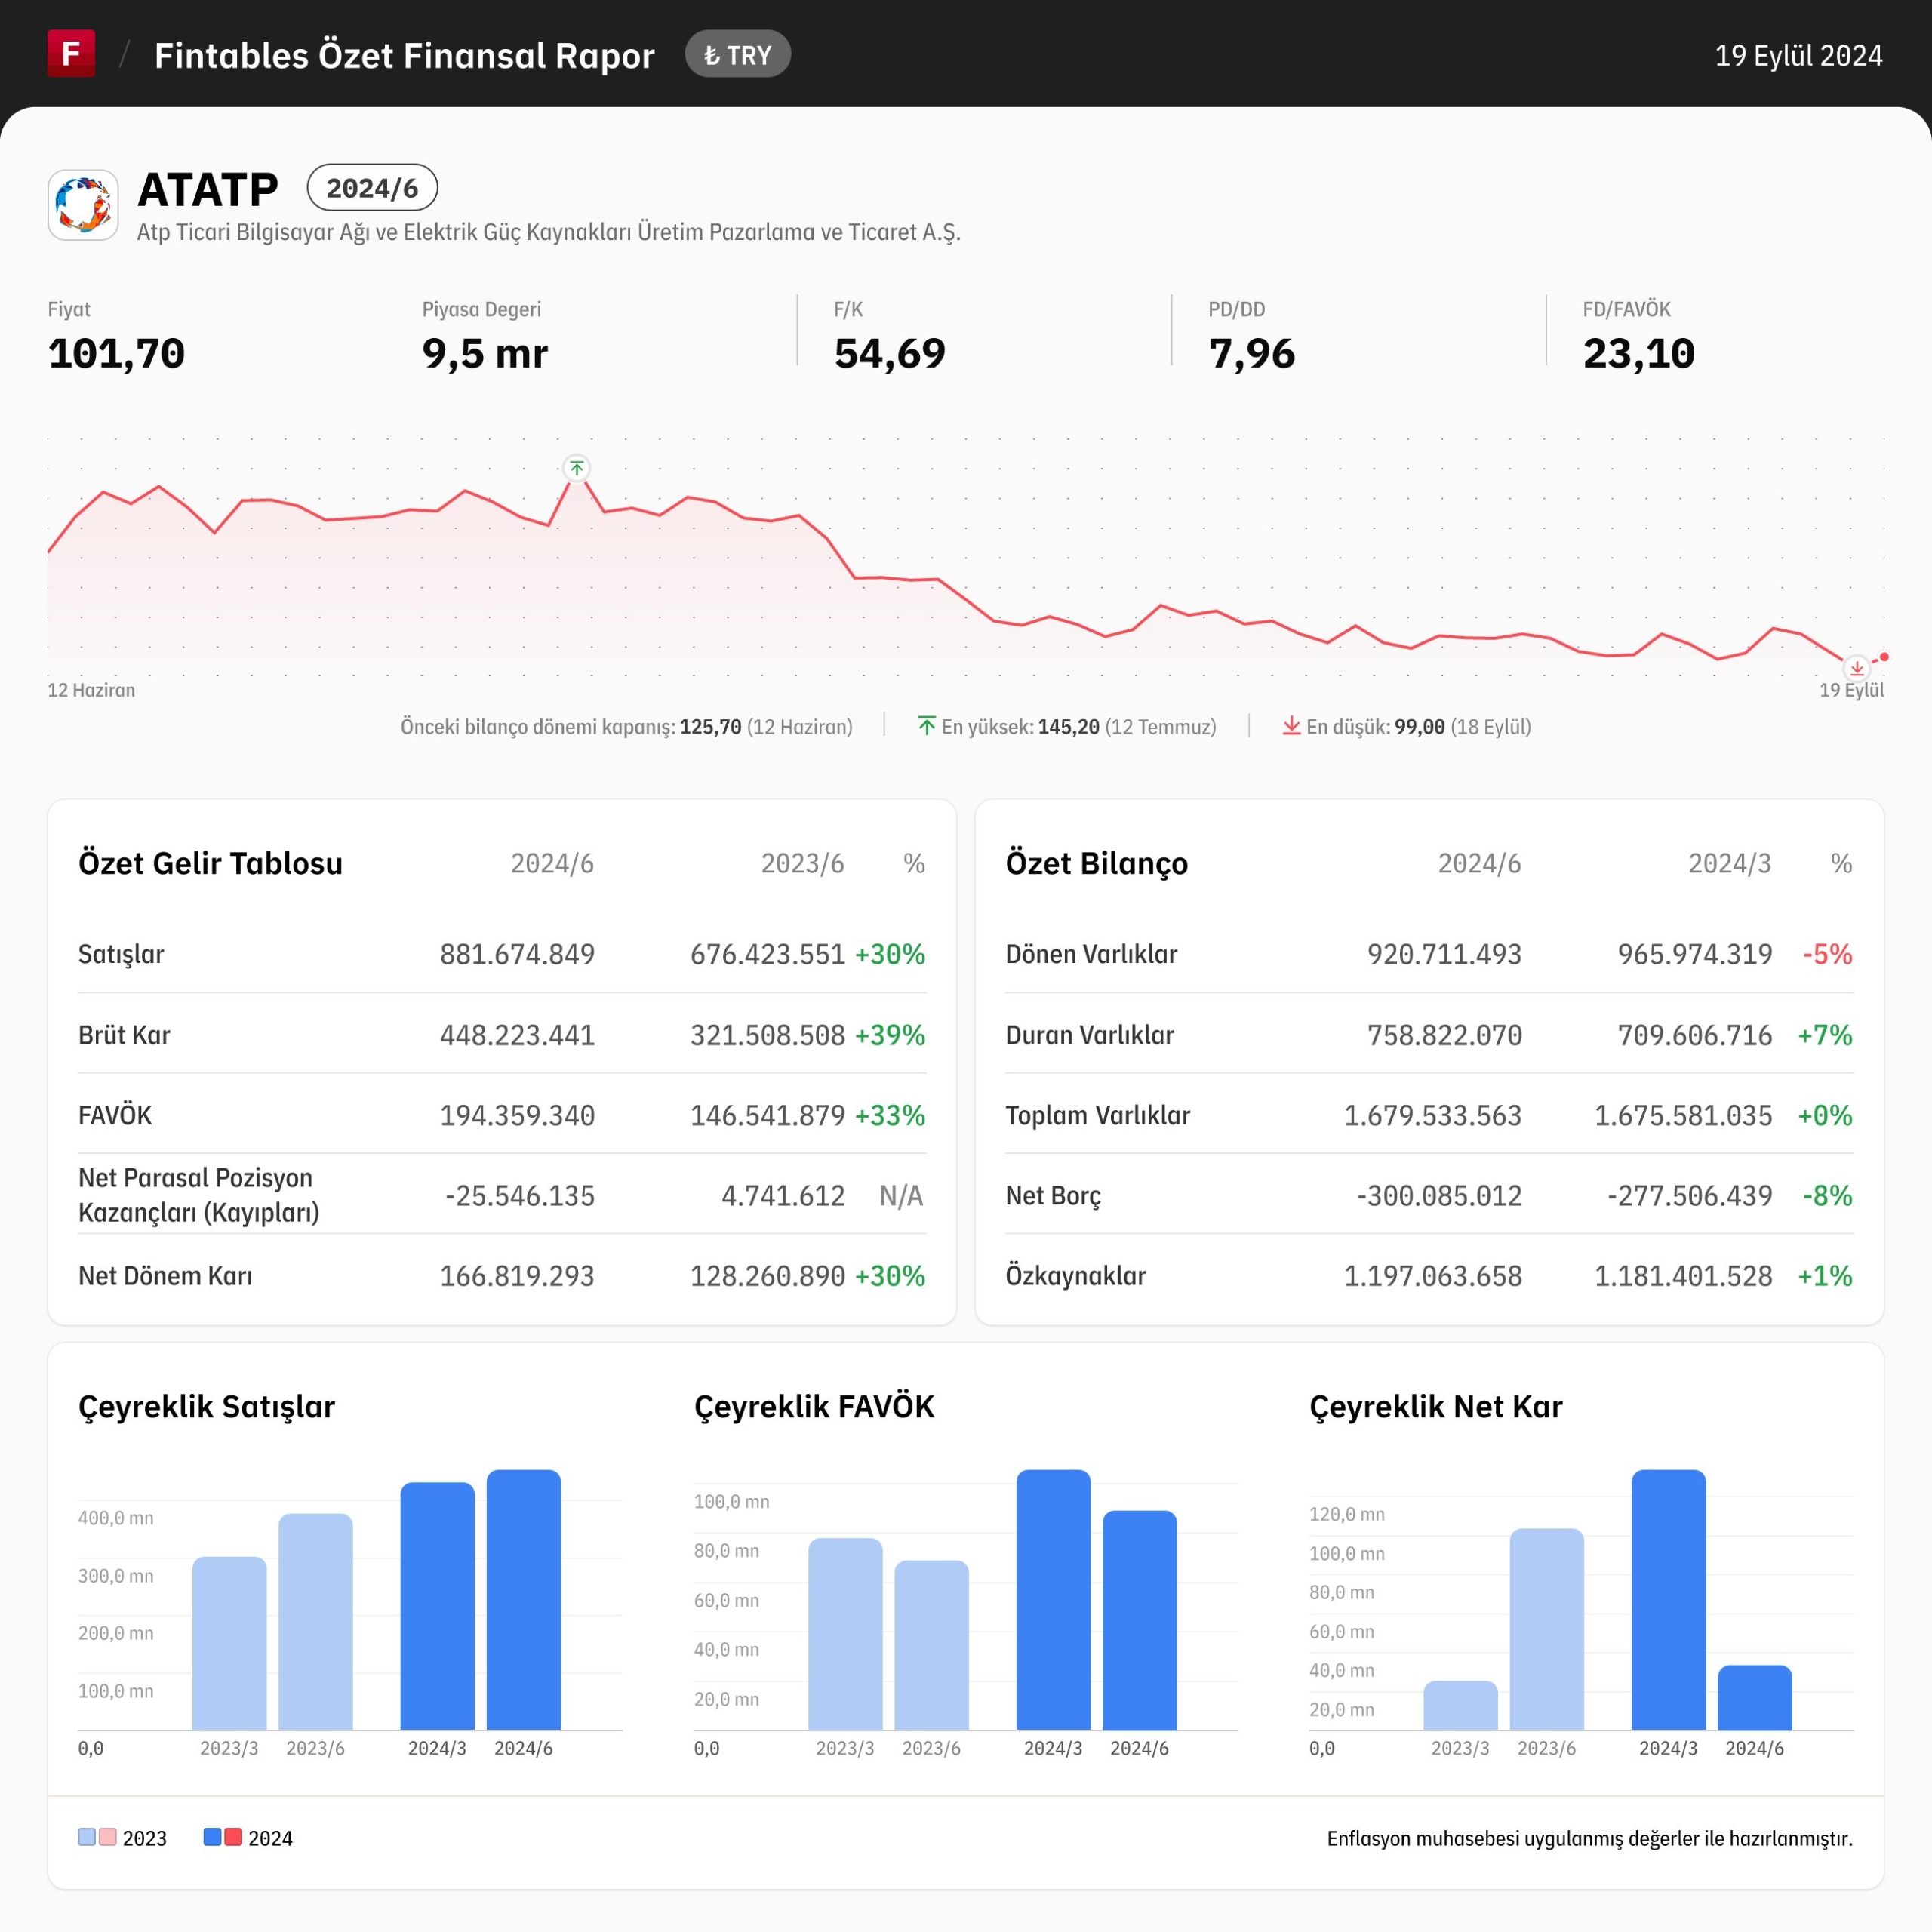Viewport: 1932px width, 1932px height.
Task: Click the dark blue 2024 legend swatch
Action: click(x=212, y=1837)
